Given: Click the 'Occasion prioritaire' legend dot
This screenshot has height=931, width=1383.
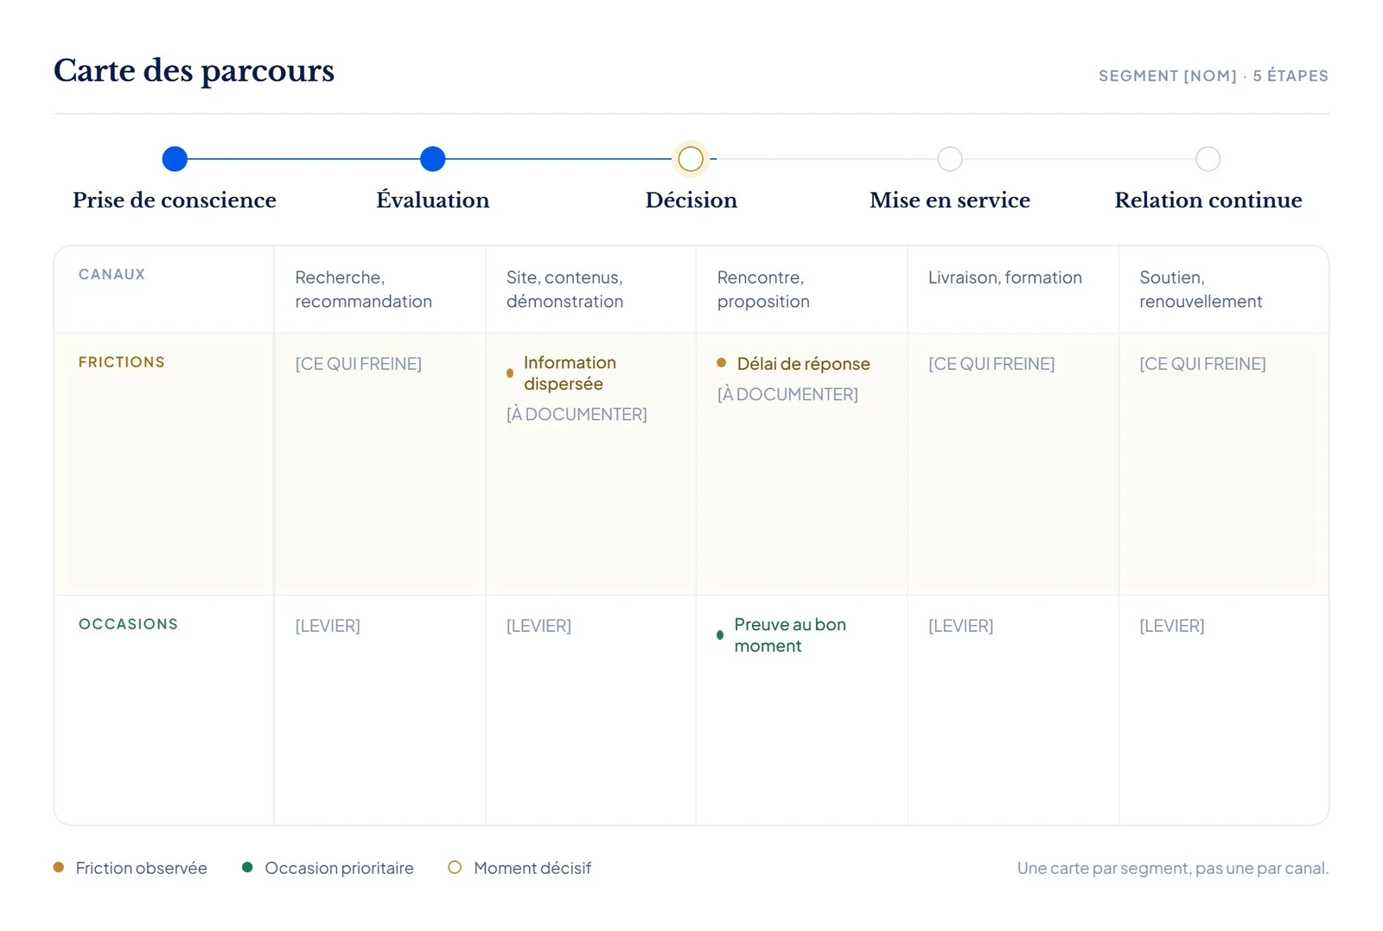Looking at the screenshot, I should coord(247,867).
